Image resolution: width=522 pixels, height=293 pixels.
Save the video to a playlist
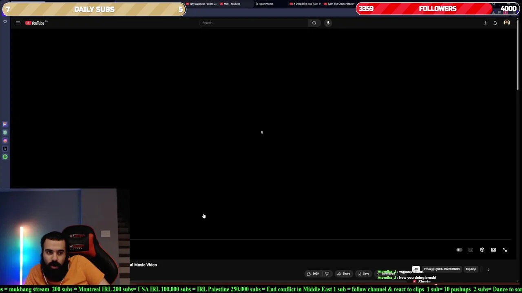click(363, 273)
